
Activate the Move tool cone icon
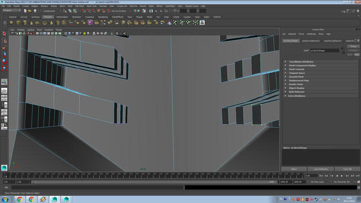[x=4, y=55]
